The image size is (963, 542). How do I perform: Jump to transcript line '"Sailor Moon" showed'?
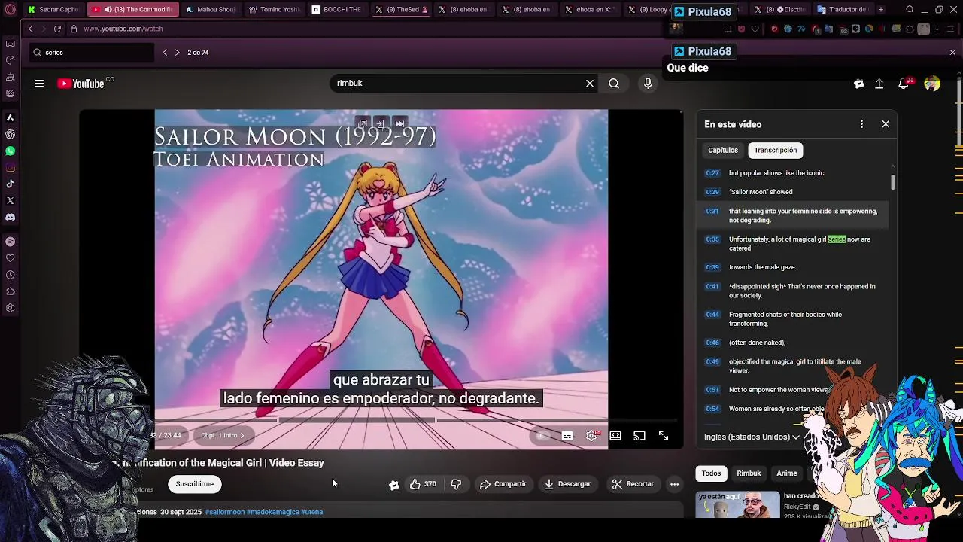click(793, 192)
